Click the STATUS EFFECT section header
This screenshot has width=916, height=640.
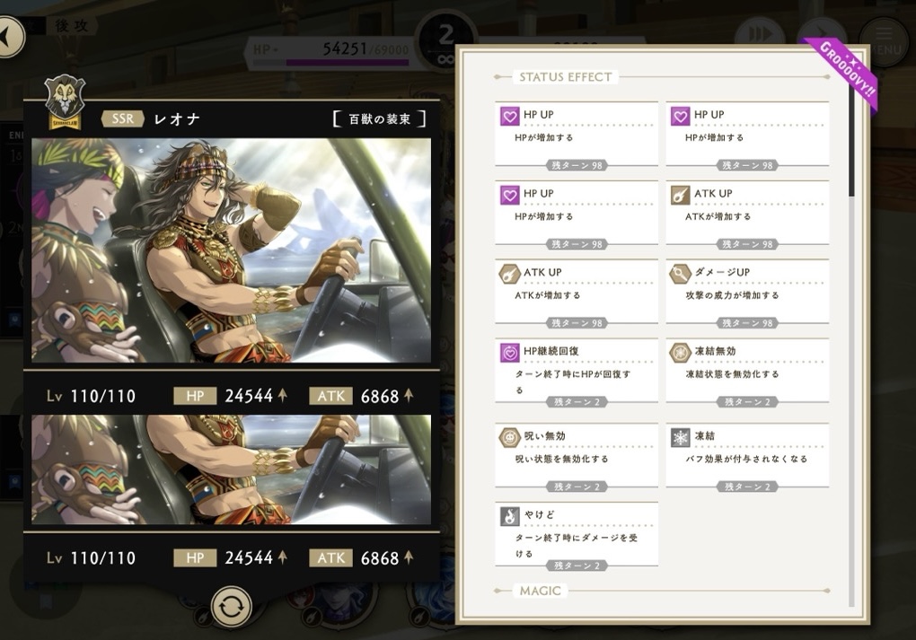tap(566, 77)
